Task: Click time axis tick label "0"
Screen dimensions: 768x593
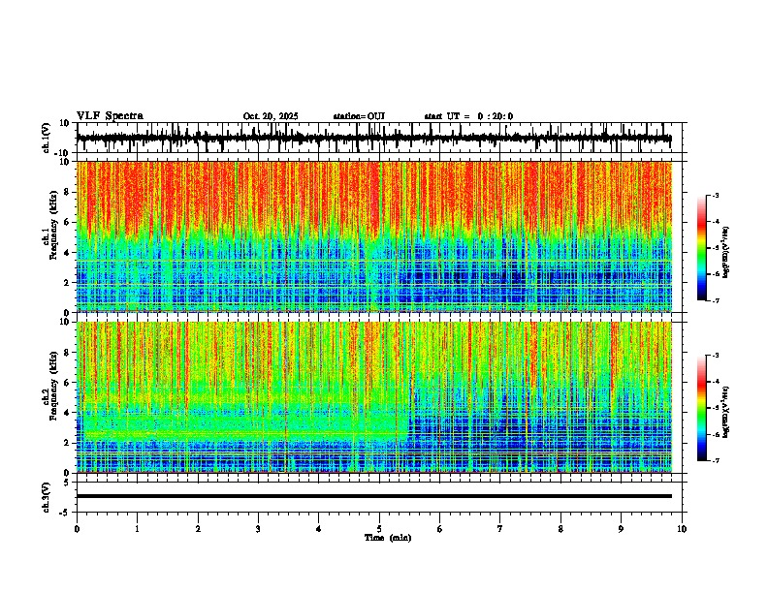Action: point(77,529)
